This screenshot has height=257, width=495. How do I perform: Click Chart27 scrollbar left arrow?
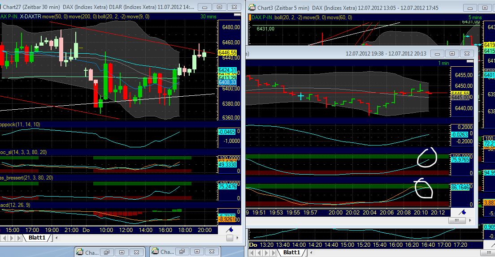click(56, 238)
